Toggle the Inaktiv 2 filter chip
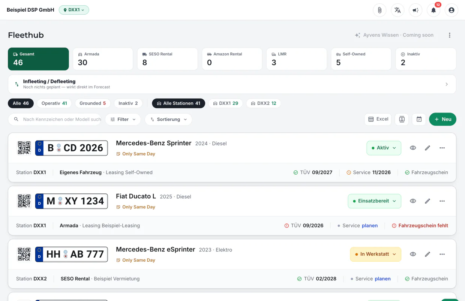Viewport: 465px width, 301px height. pyautogui.click(x=128, y=103)
